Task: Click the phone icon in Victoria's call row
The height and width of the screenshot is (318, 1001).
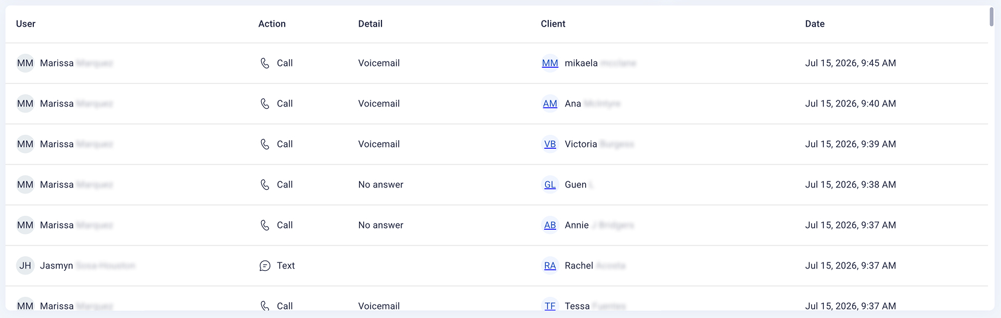Action: (265, 144)
